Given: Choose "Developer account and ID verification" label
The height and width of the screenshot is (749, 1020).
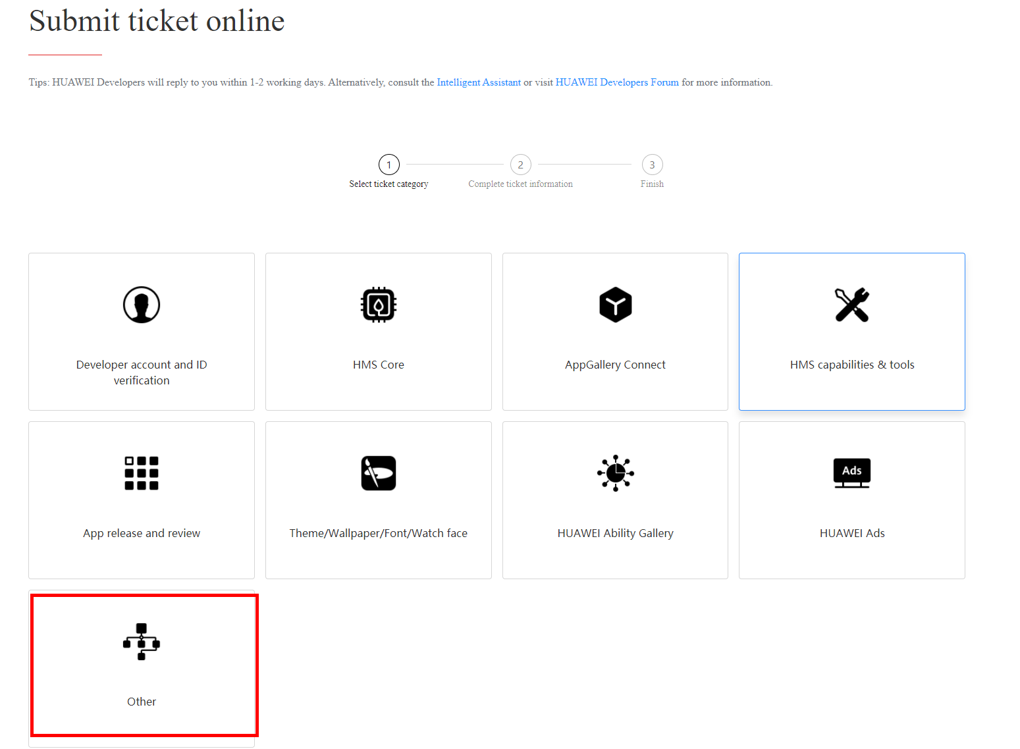Looking at the screenshot, I should 142,373.
